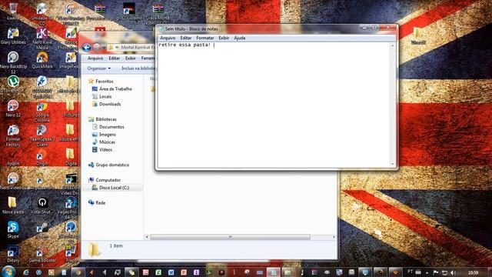The width and height of the screenshot is (492, 277).
Task: Launch QuickMark from the desktop
Action: tap(42, 60)
